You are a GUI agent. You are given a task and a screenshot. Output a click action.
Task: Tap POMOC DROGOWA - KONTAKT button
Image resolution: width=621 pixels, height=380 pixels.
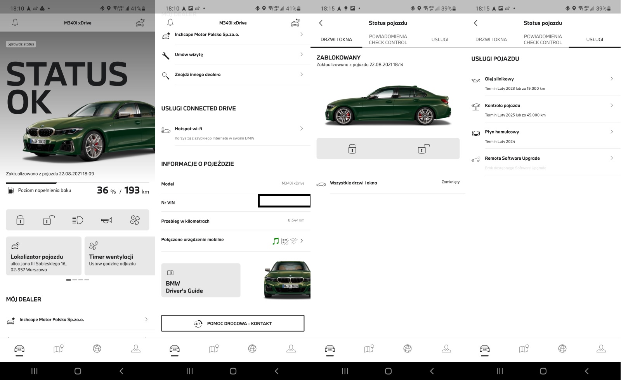point(233,323)
